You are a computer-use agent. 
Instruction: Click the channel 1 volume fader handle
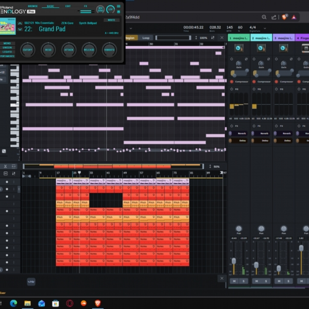point(234,261)
